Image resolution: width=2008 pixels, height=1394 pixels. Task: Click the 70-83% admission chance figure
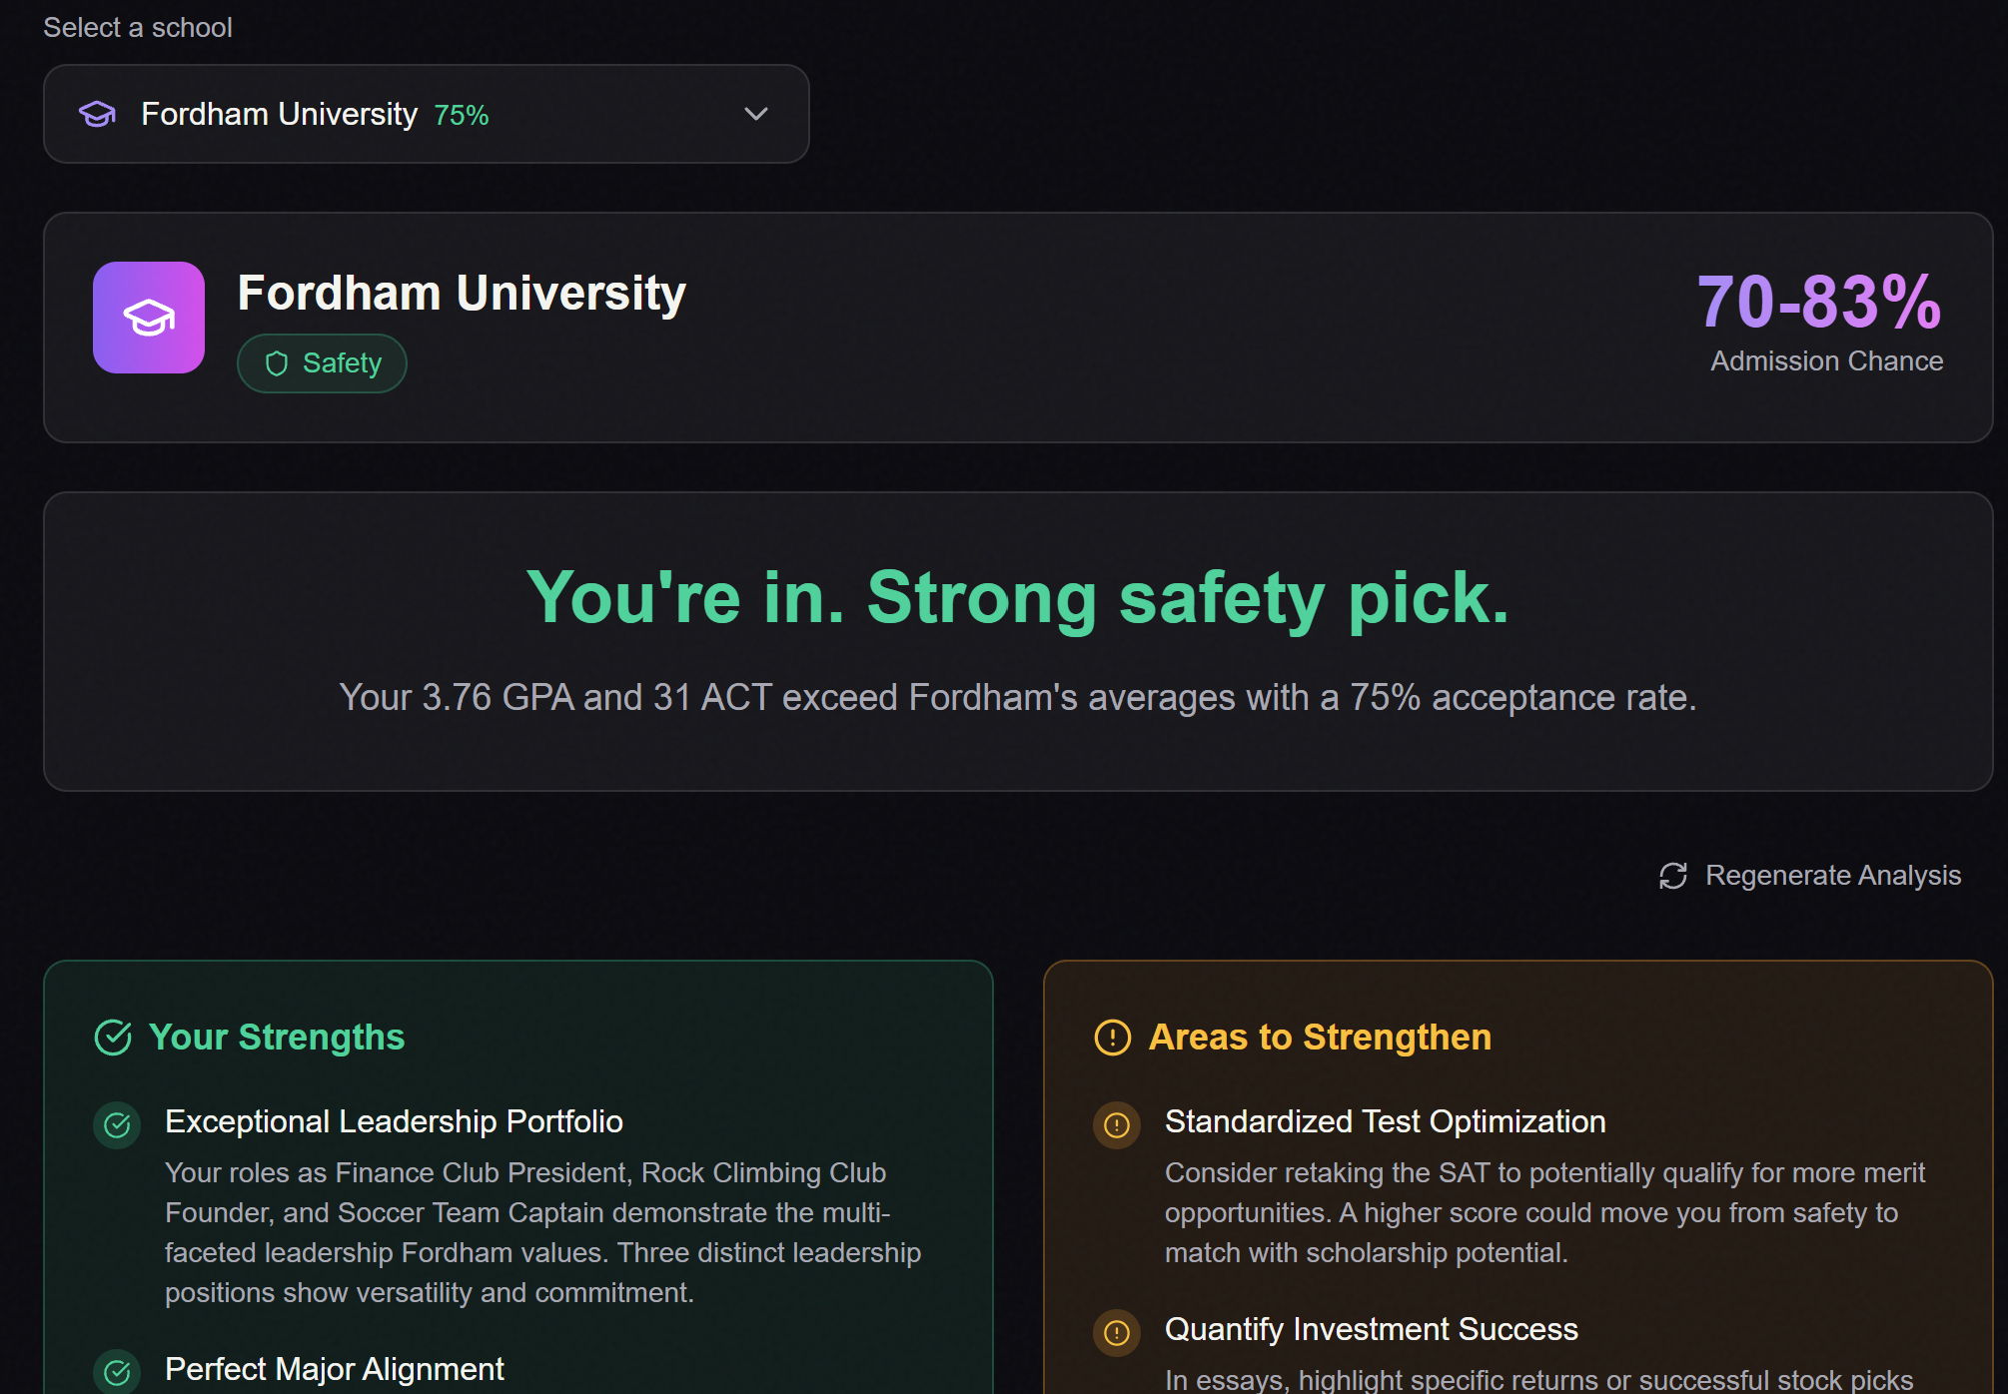tap(1818, 302)
